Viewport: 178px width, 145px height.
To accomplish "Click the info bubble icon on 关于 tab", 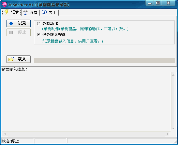I will pyautogui.click(x=44, y=12).
